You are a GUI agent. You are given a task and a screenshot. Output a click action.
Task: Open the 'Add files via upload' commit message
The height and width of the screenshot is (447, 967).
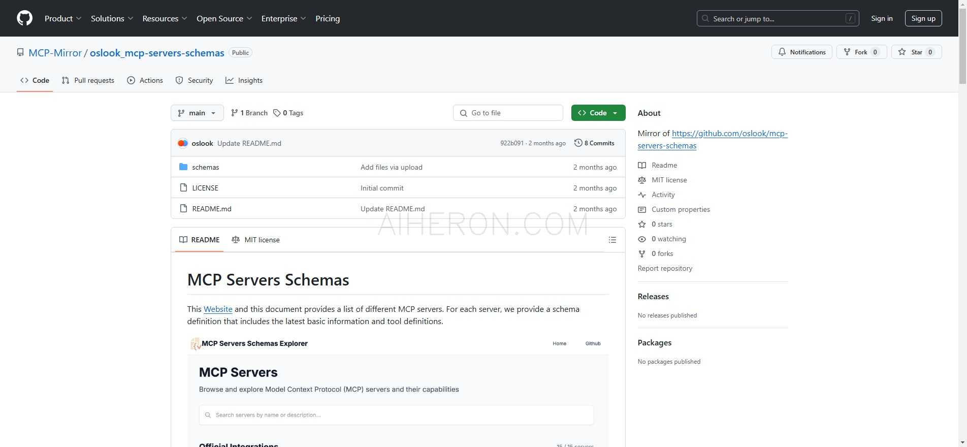click(x=392, y=167)
